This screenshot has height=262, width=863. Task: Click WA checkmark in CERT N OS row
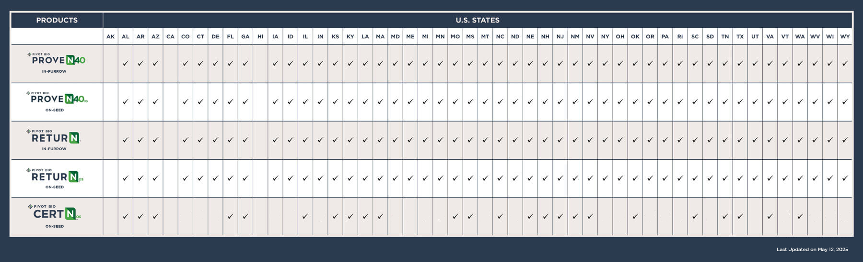click(x=800, y=217)
